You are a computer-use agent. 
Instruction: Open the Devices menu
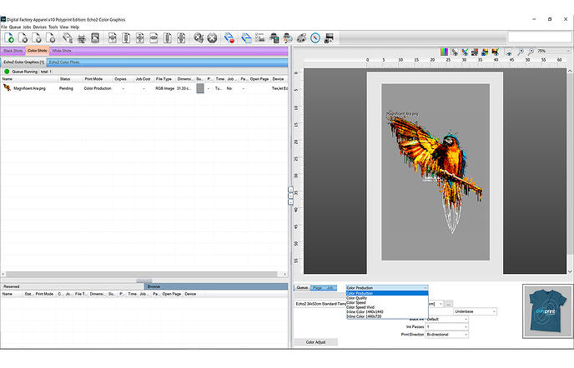(x=39, y=27)
